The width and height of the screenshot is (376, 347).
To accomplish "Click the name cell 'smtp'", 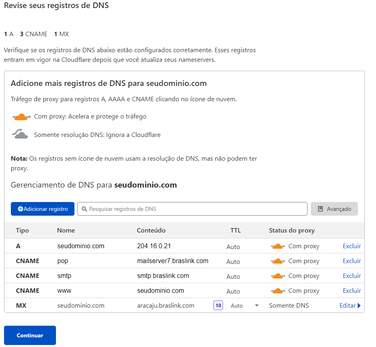I will (64, 276).
